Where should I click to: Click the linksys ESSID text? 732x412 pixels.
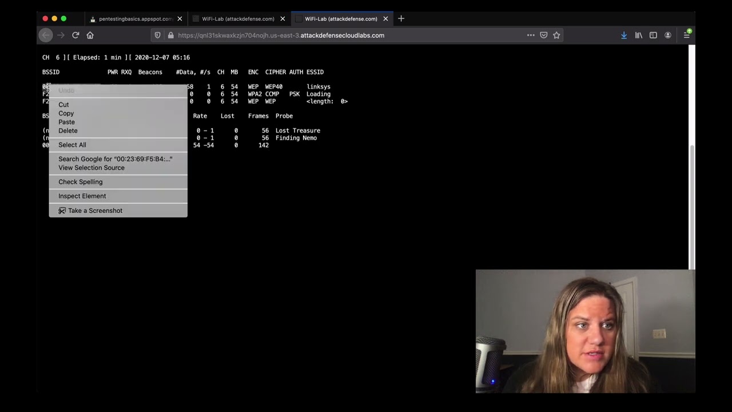[x=319, y=87]
